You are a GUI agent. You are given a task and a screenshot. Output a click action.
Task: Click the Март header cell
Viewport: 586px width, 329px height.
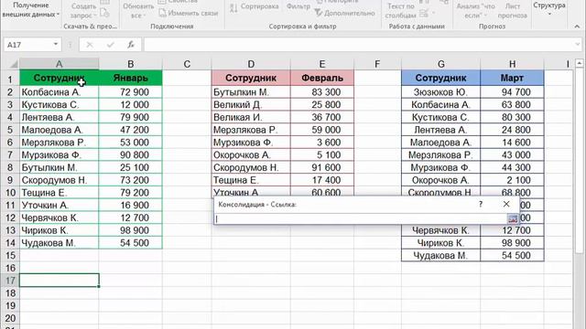point(512,78)
